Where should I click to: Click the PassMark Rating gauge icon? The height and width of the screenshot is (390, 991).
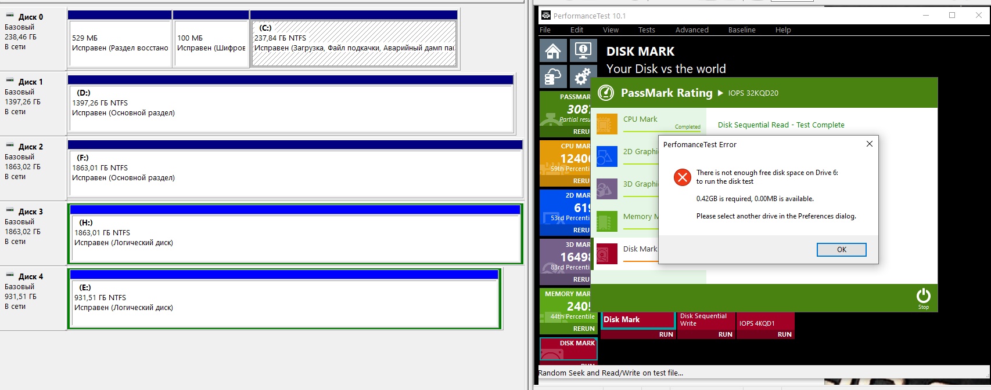606,93
